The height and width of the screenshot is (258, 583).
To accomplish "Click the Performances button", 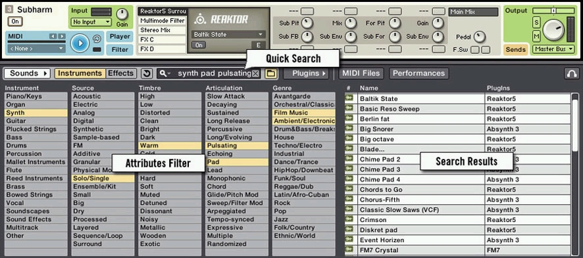I will click(418, 74).
